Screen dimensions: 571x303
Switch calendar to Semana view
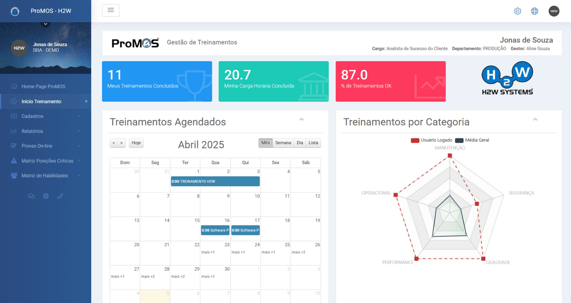point(283,143)
